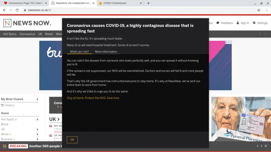Expand Hot Topics sidebar chevron
Image resolution: width=271 pixels, height=152 pixels.
click(37, 119)
